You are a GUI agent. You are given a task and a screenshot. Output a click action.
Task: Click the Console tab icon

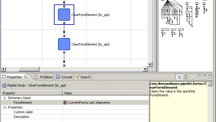coord(58,77)
